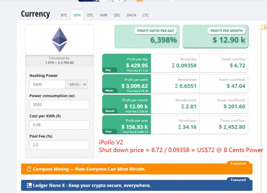The height and width of the screenshot is (193, 267).
Task: Click the Hashing Power input field
Action: point(47,84)
